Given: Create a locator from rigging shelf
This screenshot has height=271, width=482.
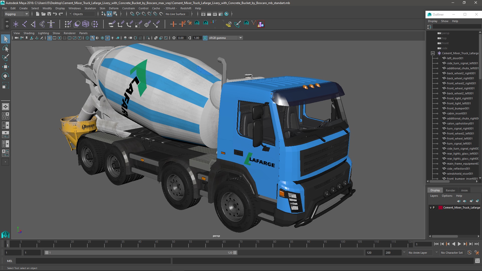Looking at the screenshot, I should [x=16, y=24].
